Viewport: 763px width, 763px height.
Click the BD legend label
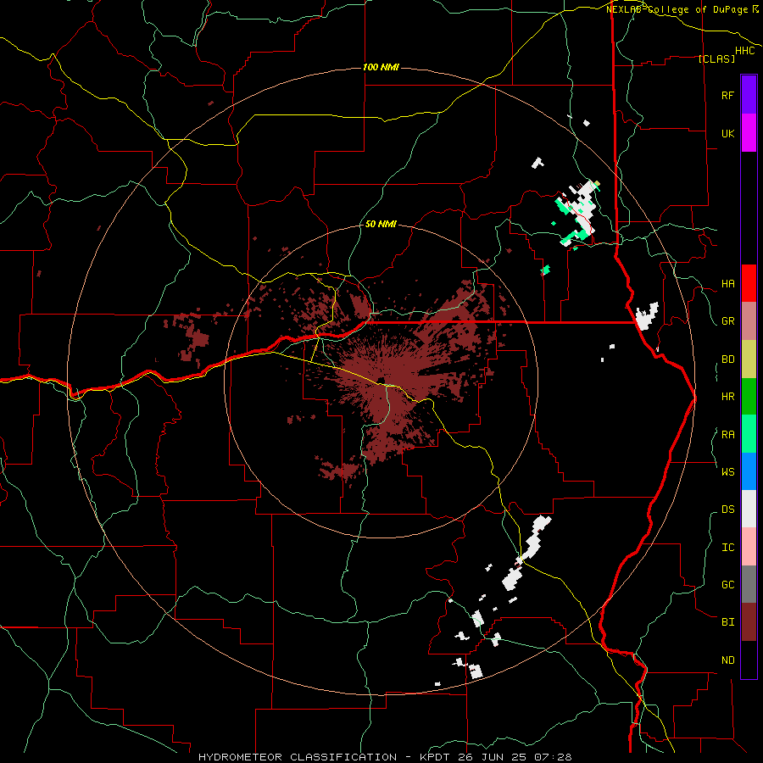point(727,359)
